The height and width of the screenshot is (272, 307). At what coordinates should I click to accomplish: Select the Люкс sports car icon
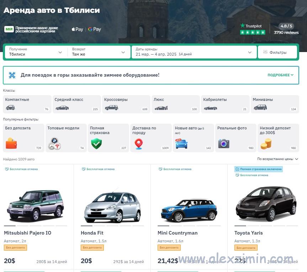coord(161,108)
